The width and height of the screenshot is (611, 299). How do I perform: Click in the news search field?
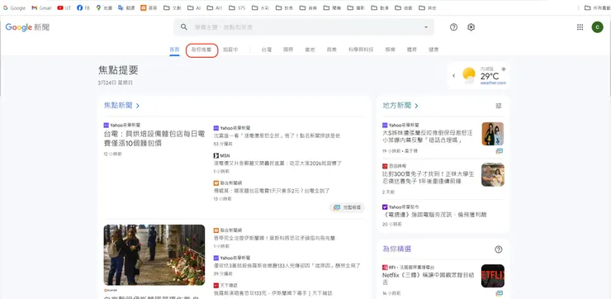pos(304,27)
